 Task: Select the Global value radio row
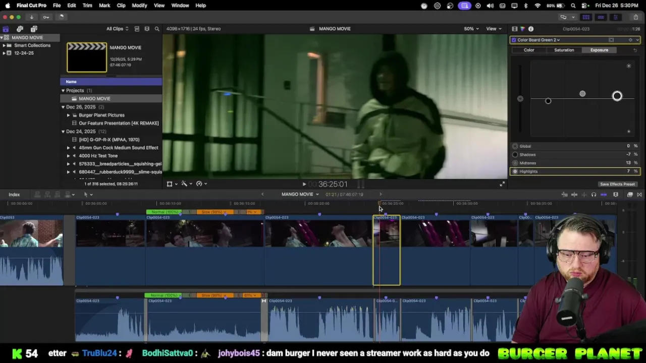[575, 146]
